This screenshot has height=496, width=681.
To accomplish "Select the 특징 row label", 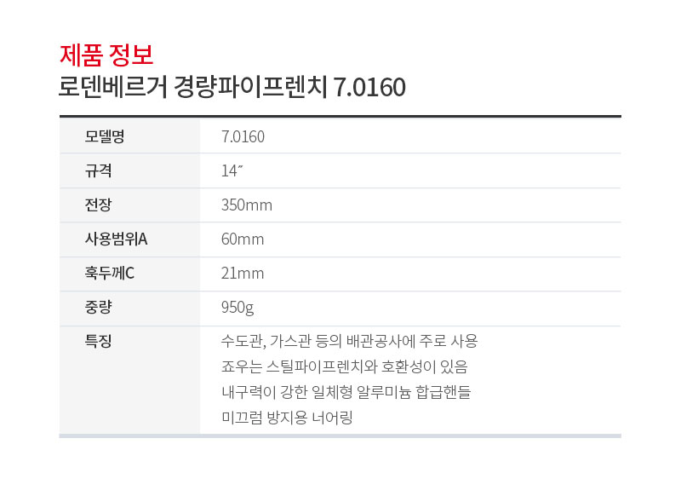I will (98, 341).
